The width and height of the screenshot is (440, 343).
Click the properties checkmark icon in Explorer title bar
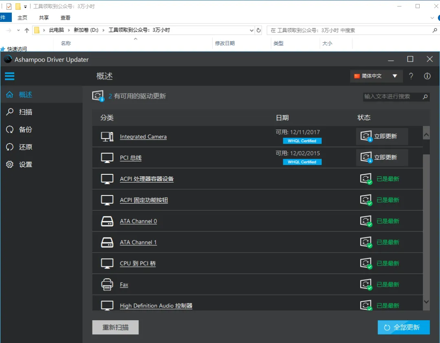[9, 6]
